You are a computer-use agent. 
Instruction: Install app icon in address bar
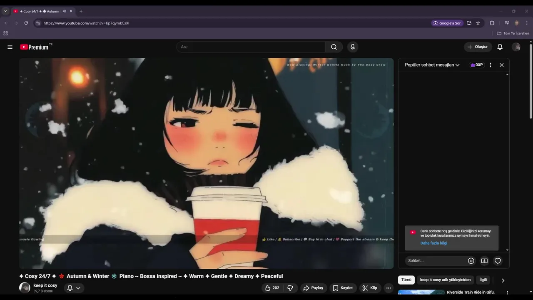point(469,23)
